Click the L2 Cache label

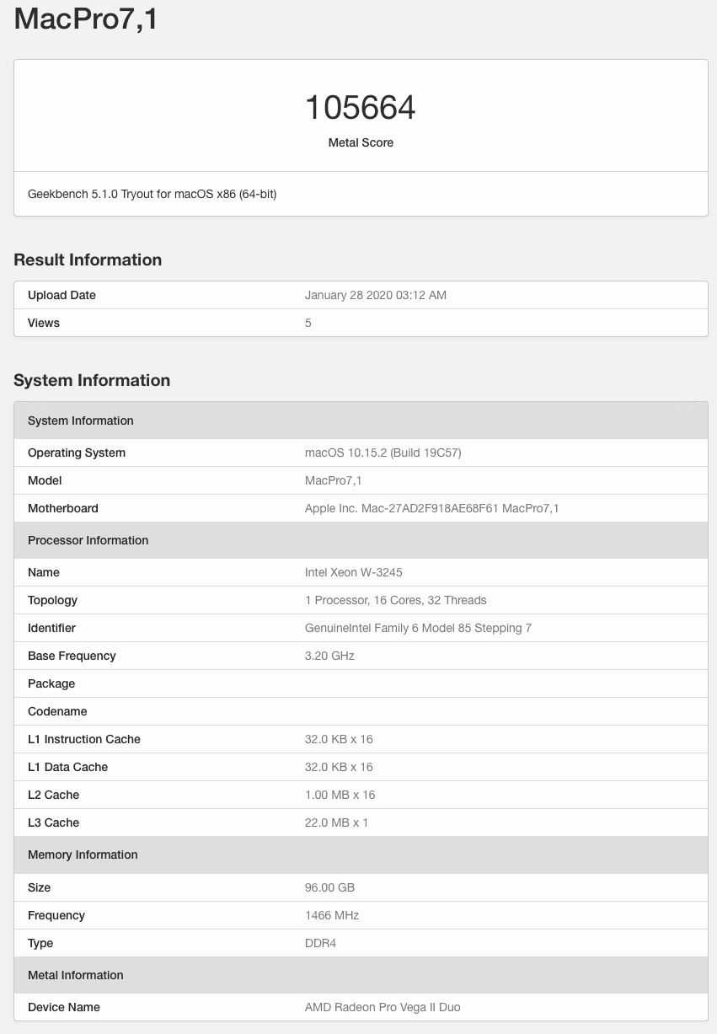coord(53,795)
